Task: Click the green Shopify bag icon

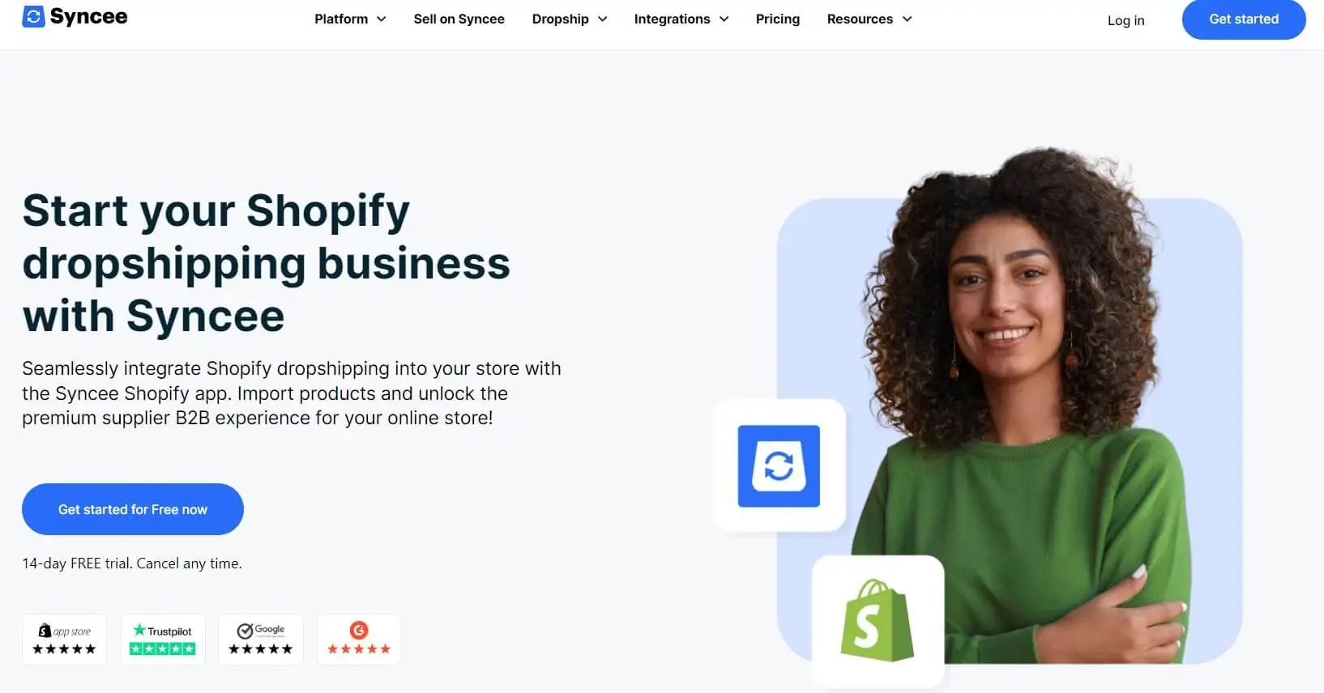Action: click(x=877, y=620)
